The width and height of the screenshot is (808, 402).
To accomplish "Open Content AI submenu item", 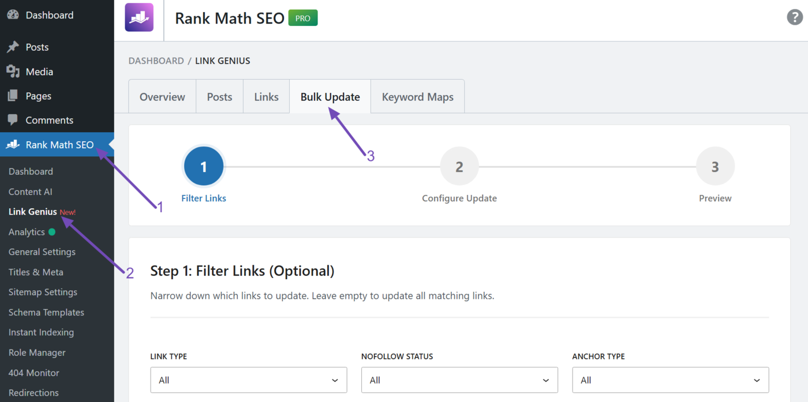I will [x=30, y=191].
